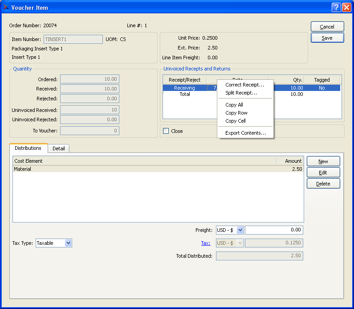This screenshot has height=309, width=354.
Task: Select Copy Row menu entry
Action: pos(236,113)
